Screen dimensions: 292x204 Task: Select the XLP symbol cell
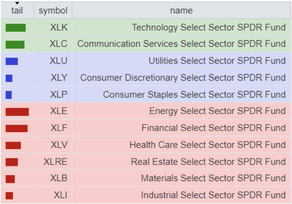59,95
